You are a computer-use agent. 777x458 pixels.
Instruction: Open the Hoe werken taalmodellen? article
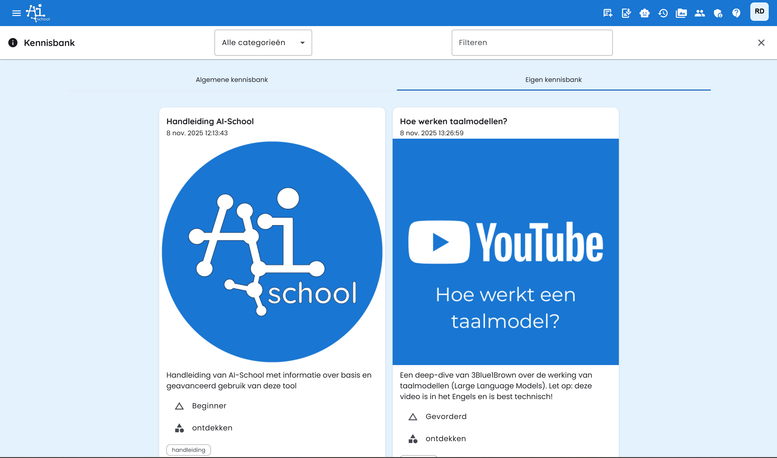tap(454, 121)
